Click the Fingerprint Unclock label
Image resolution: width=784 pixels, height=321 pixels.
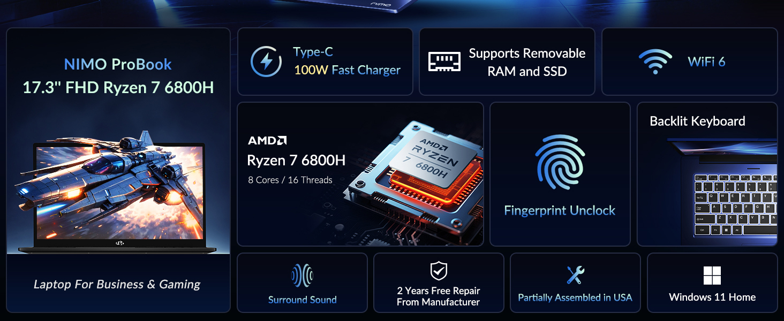(560, 210)
